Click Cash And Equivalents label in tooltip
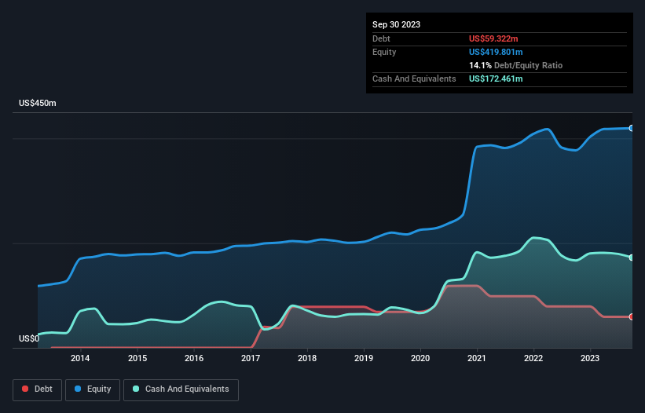 tap(414, 79)
